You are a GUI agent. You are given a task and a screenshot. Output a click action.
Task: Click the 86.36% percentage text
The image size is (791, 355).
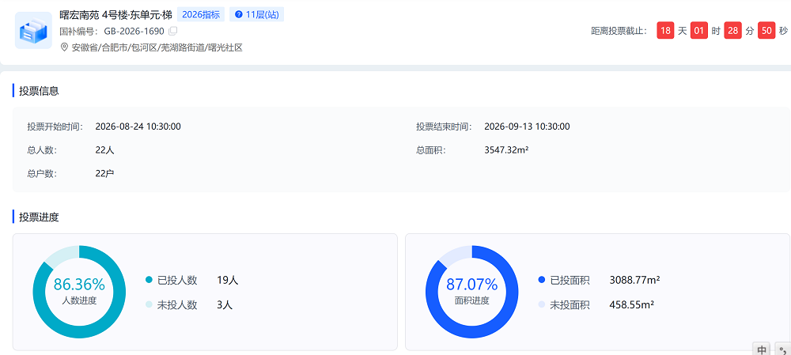tap(79, 285)
